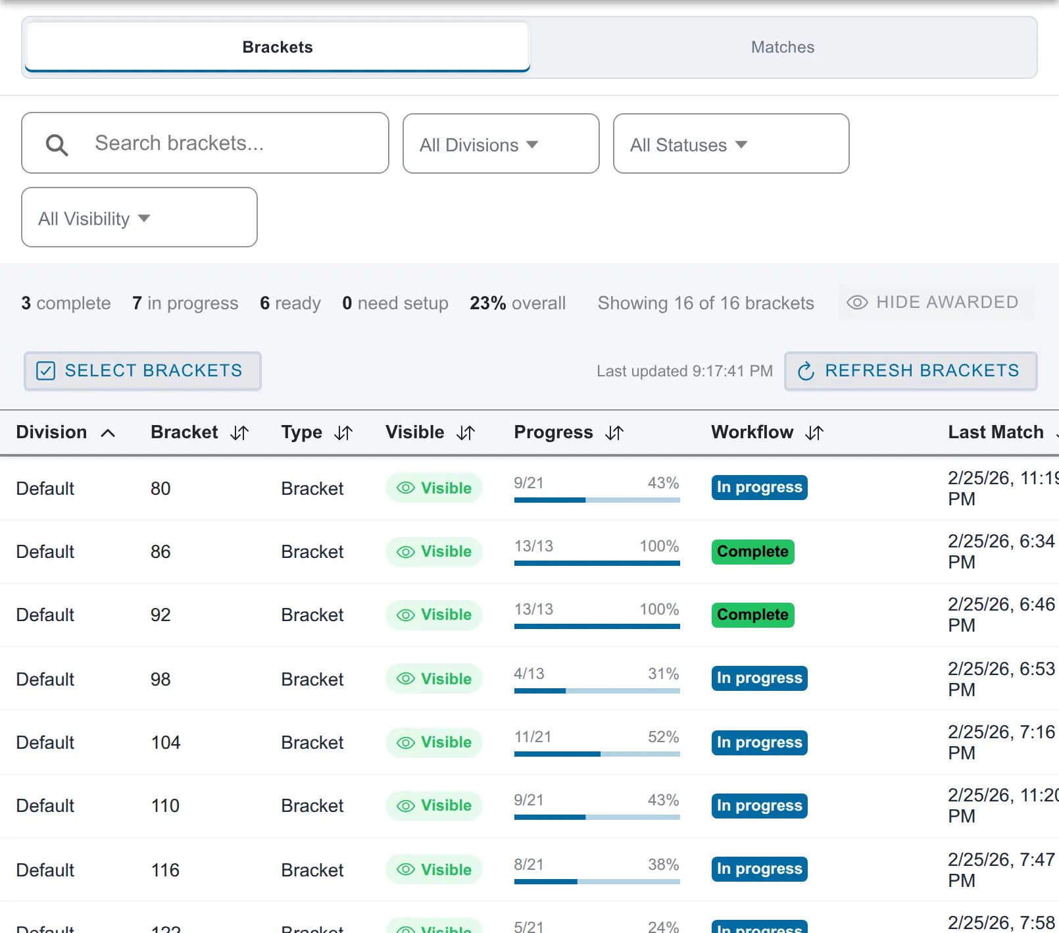Click the search magnifier icon

(x=57, y=145)
